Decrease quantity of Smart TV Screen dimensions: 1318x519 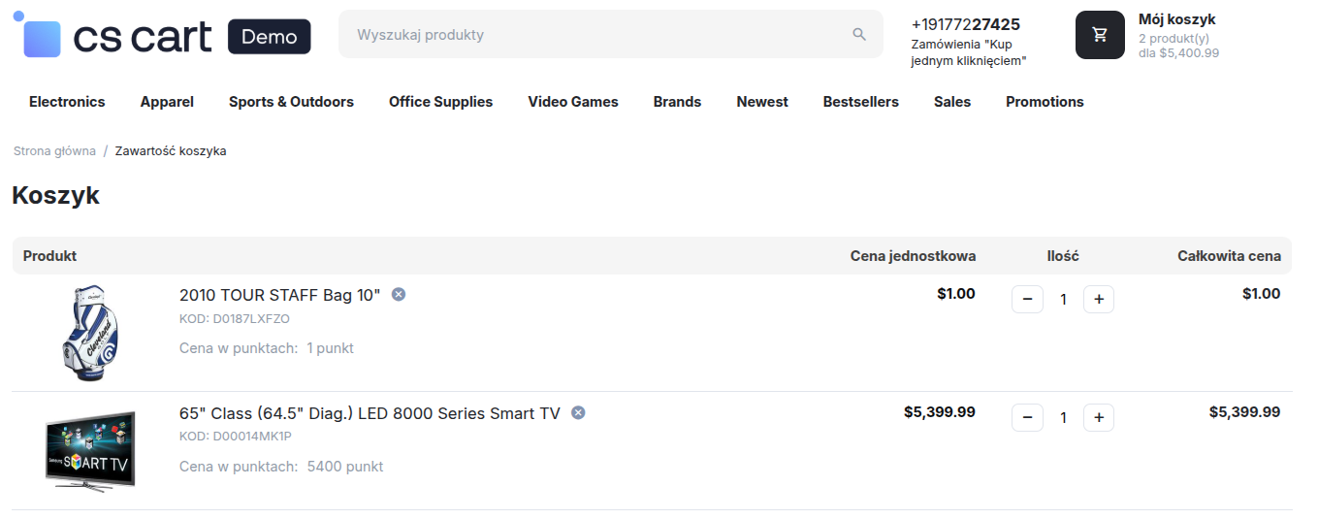point(1028,418)
